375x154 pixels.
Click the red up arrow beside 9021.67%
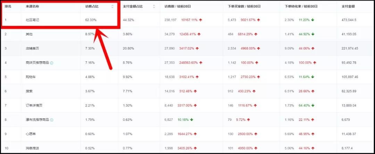[259, 20]
